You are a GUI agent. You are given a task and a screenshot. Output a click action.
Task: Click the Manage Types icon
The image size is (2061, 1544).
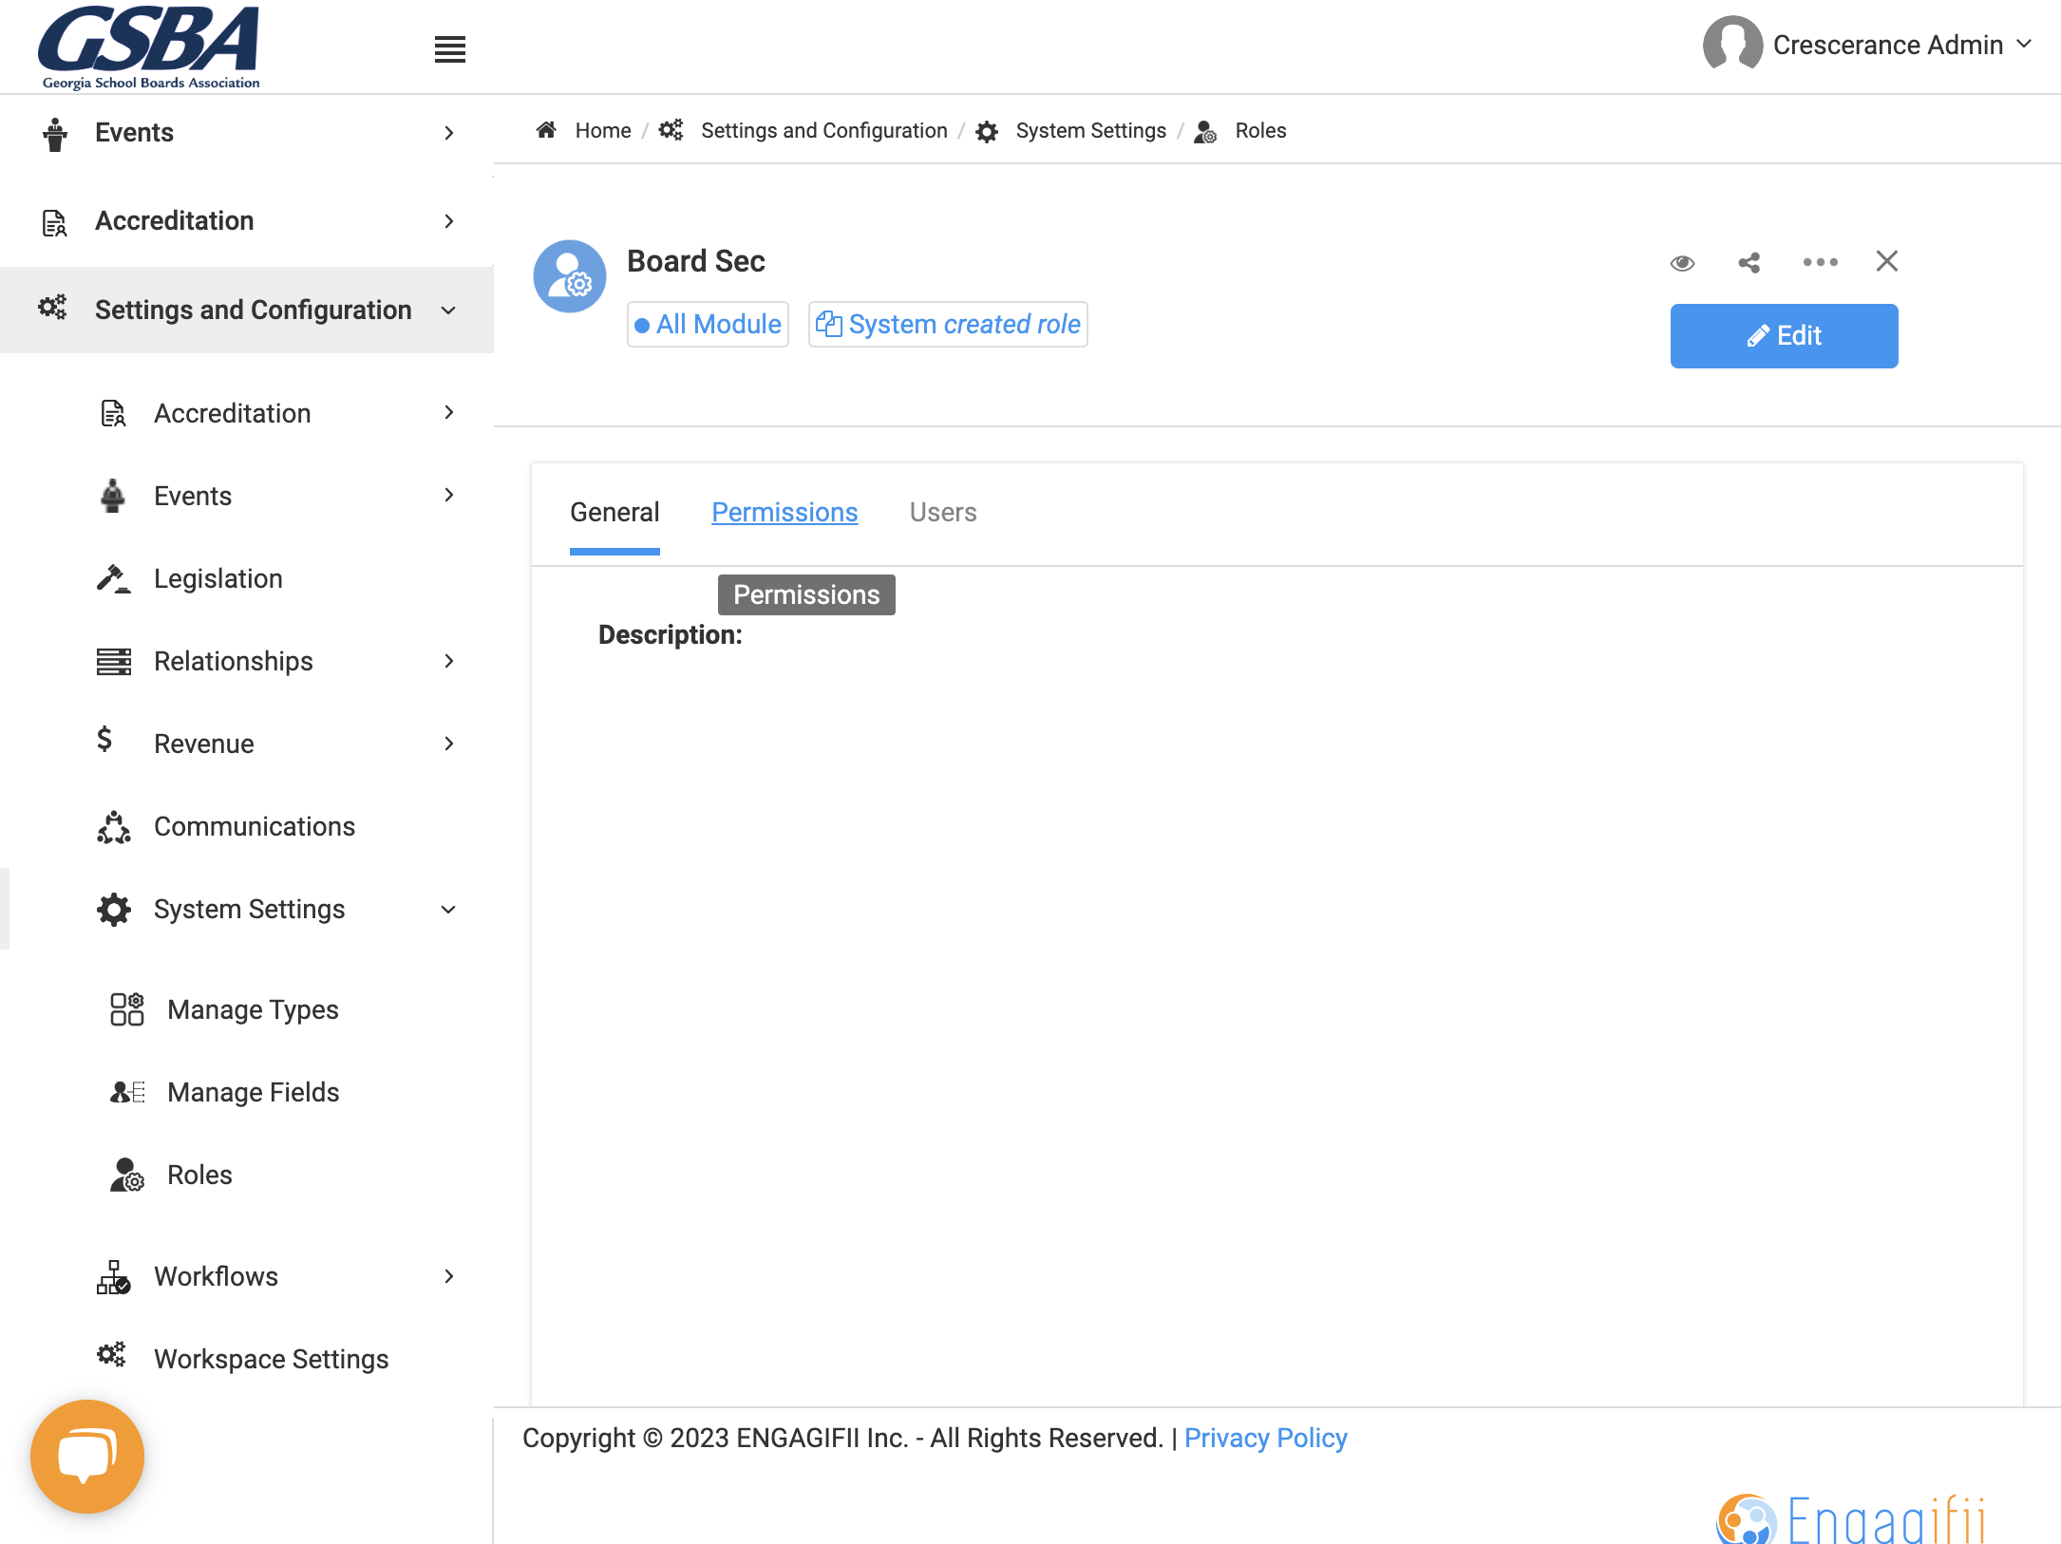[126, 1009]
